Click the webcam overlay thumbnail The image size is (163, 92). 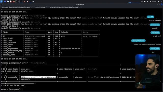point(148,71)
